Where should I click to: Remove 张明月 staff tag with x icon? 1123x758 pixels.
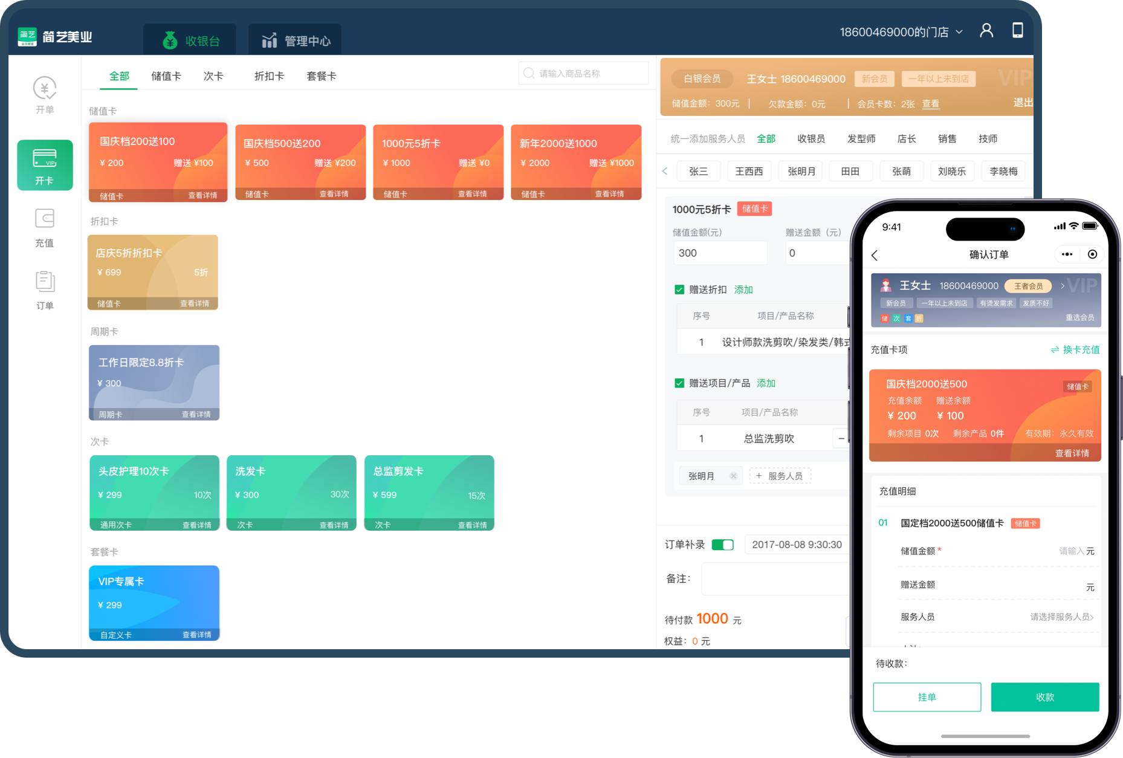tap(733, 476)
